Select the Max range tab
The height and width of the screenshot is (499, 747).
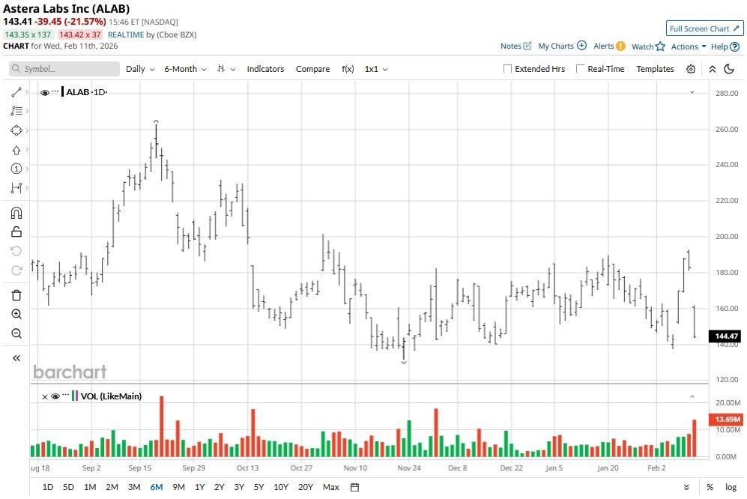[x=331, y=487]
